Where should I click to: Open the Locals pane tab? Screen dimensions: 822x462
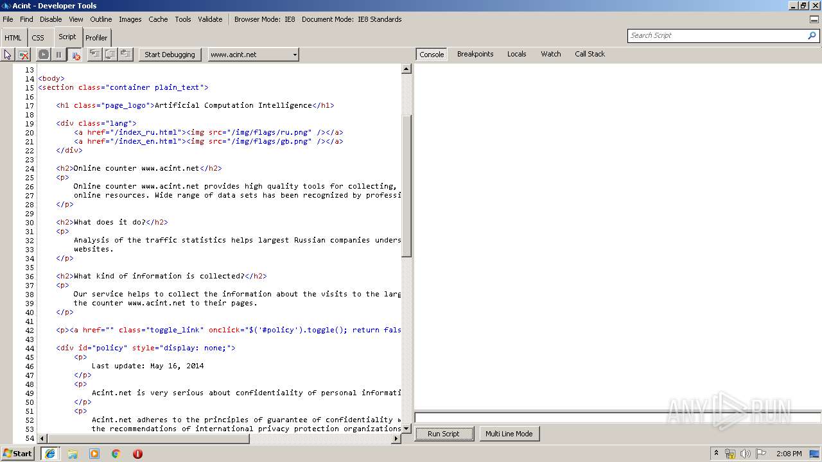click(x=516, y=54)
